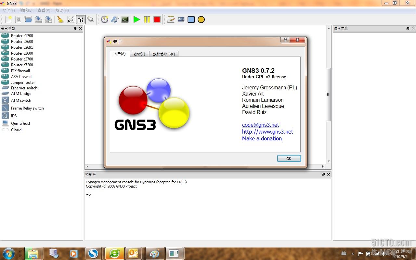
Task: Open the 编辑(E) menu
Action: (x=26, y=10)
